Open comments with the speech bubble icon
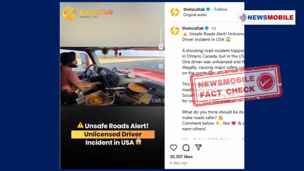This screenshot has width=304, height=171. point(186,148)
